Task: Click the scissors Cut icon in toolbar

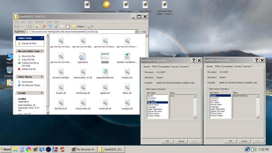Action: [56, 27]
